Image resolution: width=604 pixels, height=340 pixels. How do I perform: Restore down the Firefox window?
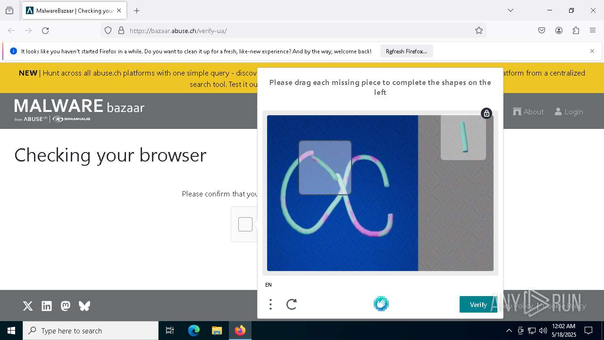click(x=571, y=10)
